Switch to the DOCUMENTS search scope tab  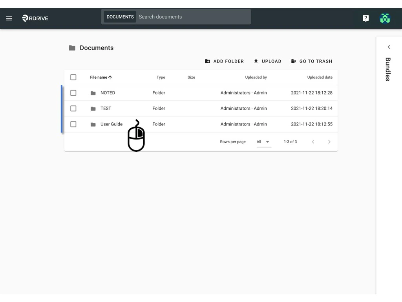point(120,17)
